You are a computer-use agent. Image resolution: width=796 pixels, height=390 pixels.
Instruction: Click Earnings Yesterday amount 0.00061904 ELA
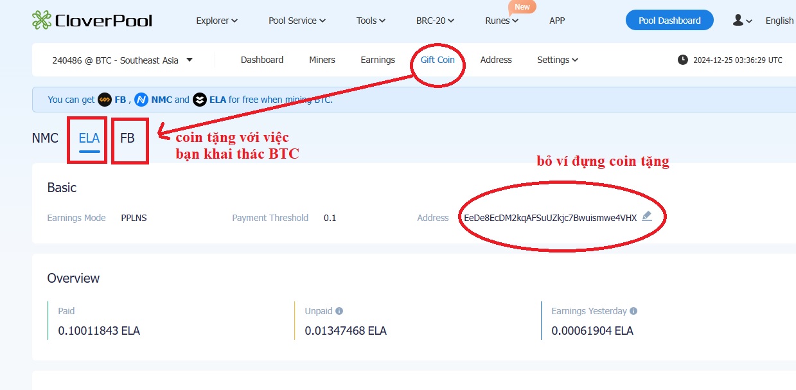tap(592, 331)
